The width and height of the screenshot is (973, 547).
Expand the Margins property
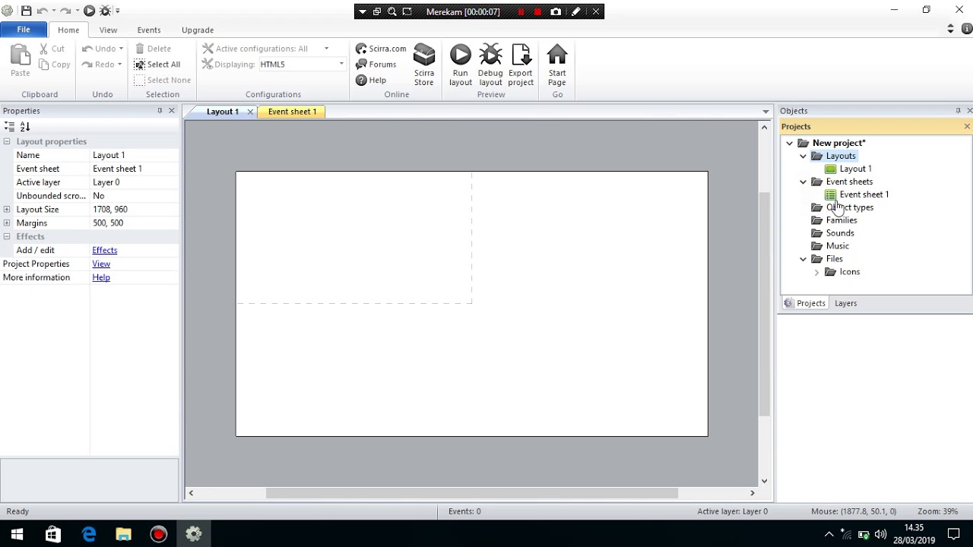[7, 223]
